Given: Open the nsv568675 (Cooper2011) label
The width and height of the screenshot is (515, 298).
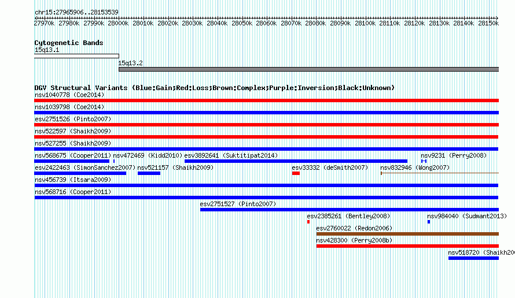Looking at the screenshot, I should click(73, 155).
